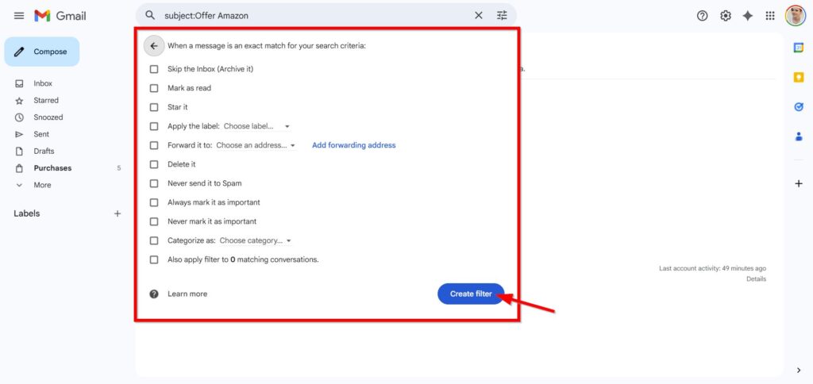
Task: Check the Categorize as box
Action: pos(154,240)
